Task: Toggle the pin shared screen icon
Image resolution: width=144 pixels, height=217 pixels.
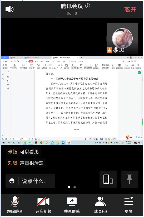Action: click(x=130, y=179)
